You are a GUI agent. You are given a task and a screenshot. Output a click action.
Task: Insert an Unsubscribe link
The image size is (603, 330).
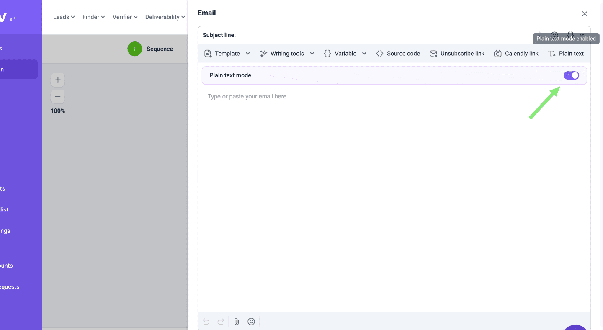click(457, 53)
